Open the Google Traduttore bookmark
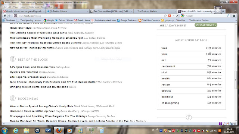This screenshot has height=134, width=239. 127,20
